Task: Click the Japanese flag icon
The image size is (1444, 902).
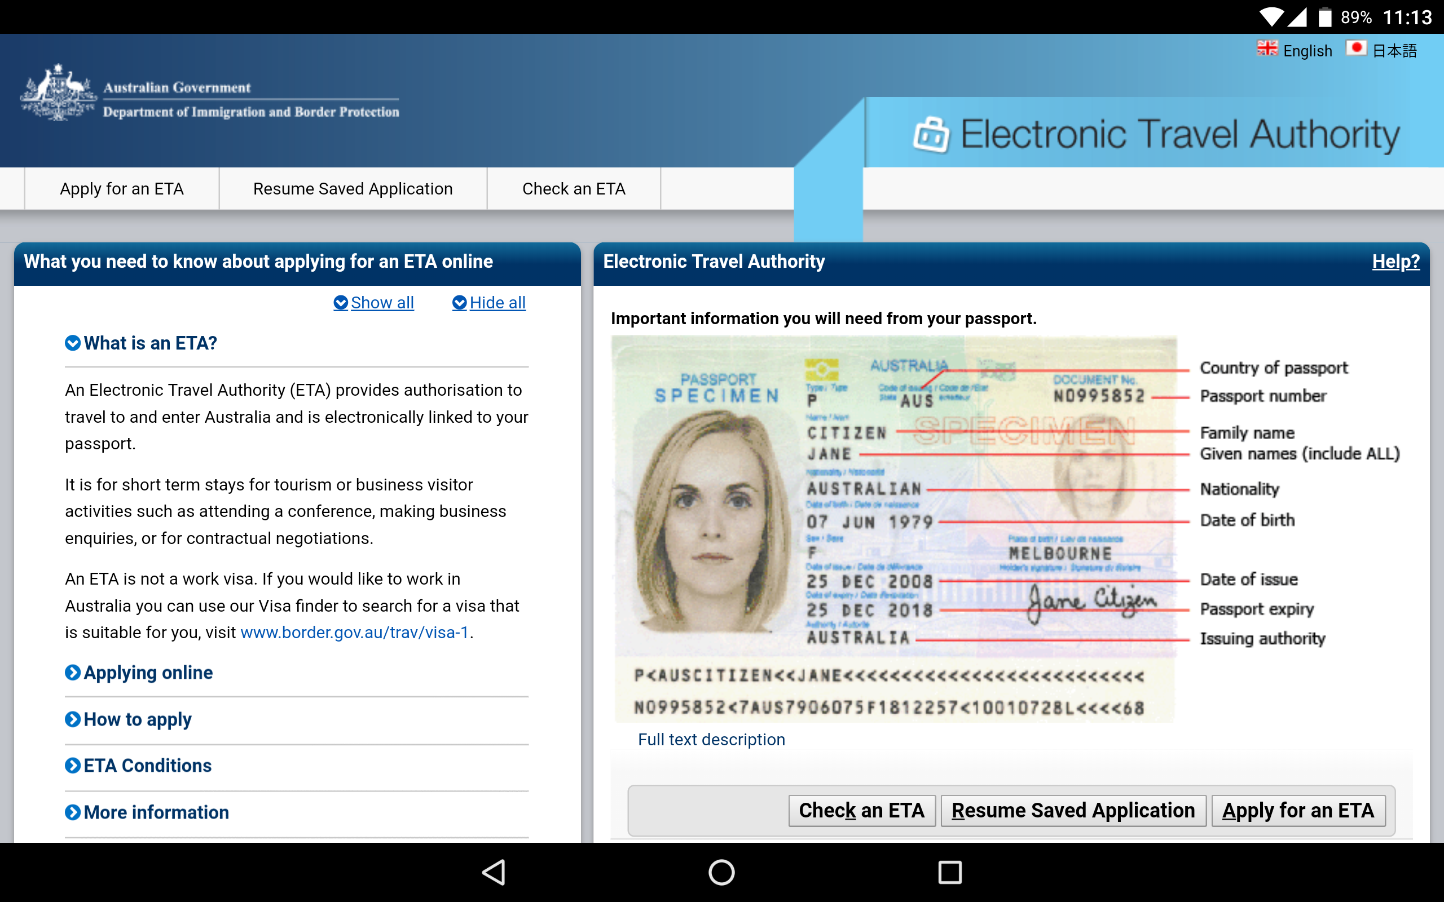Action: tap(1355, 49)
